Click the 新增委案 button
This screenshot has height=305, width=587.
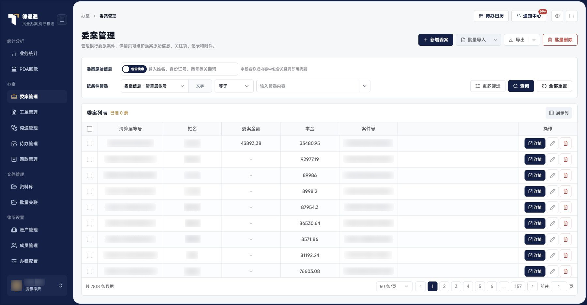pos(436,40)
